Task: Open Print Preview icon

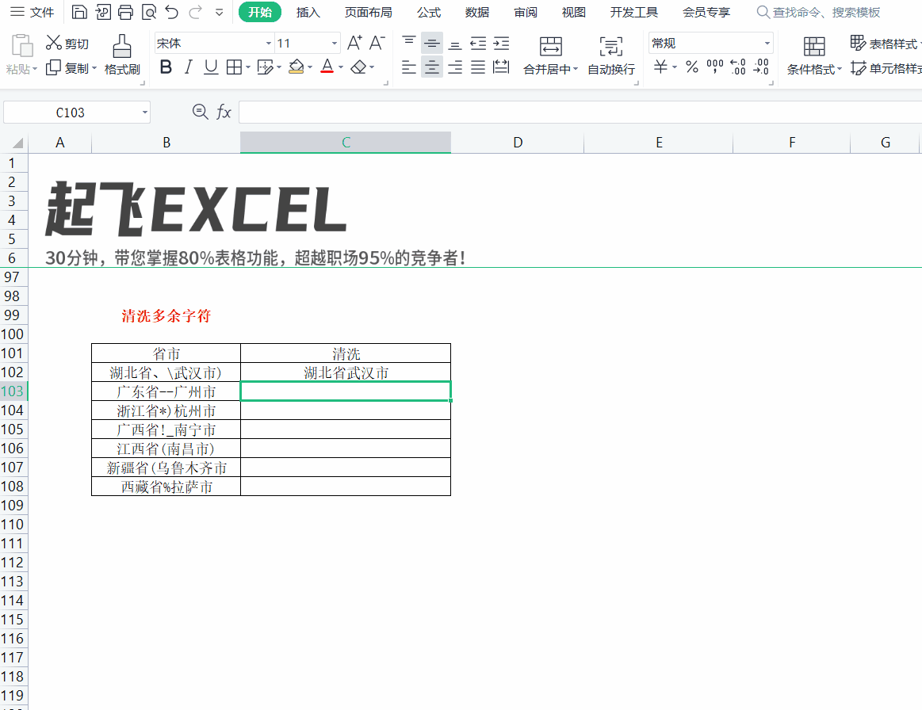Action: (x=149, y=12)
